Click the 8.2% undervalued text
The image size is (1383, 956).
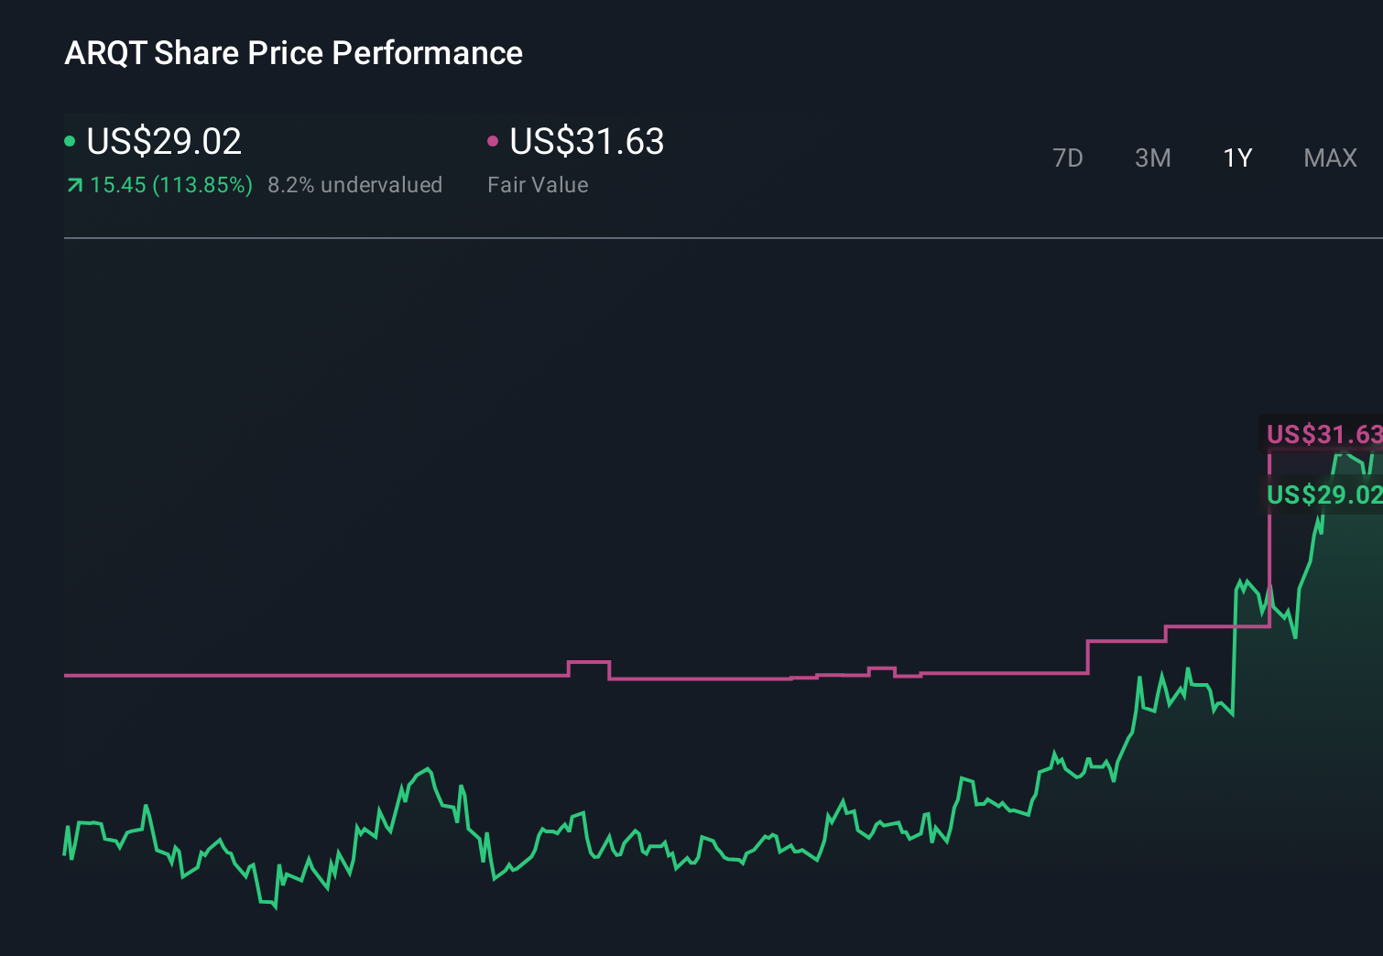coord(354,185)
